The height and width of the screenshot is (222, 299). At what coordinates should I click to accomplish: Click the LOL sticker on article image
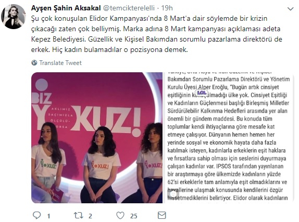(202, 93)
